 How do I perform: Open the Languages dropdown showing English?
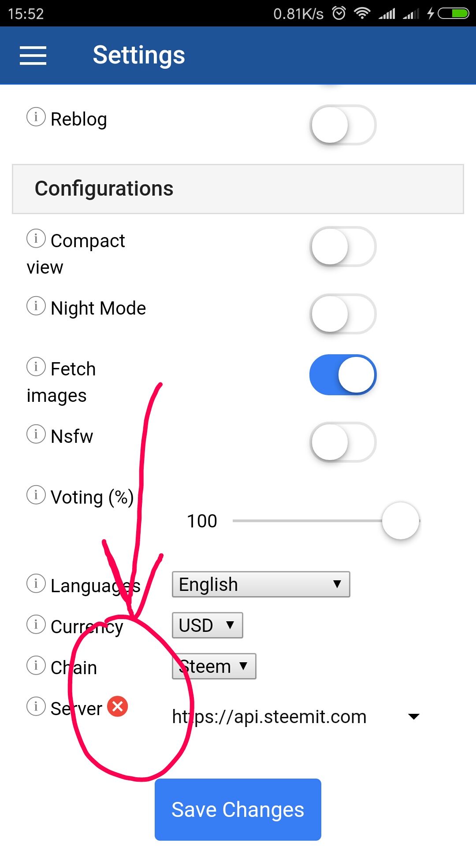(261, 584)
